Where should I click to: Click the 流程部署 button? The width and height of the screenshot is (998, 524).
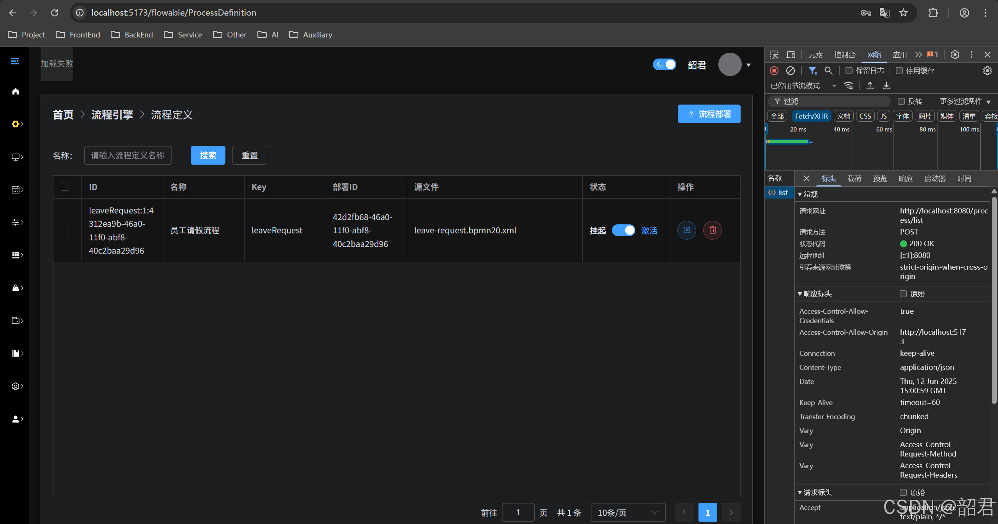(x=709, y=114)
